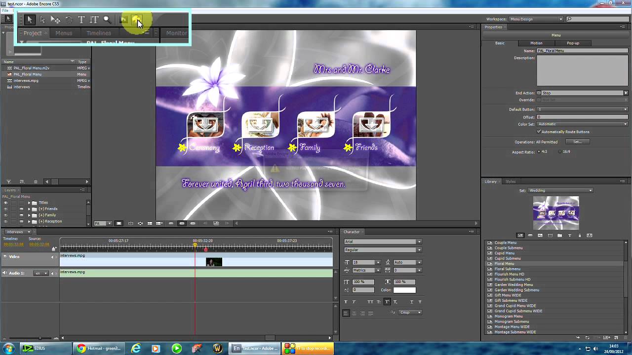
Task: Hide the (+) Family layer group
Action: click(x=5, y=215)
